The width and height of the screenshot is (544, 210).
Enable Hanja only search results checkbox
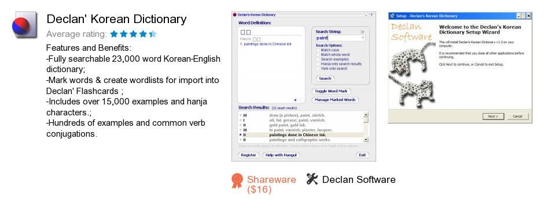point(318,63)
